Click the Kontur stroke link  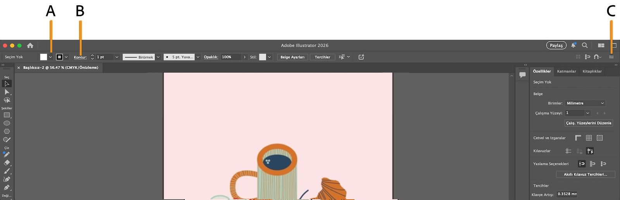80,57
